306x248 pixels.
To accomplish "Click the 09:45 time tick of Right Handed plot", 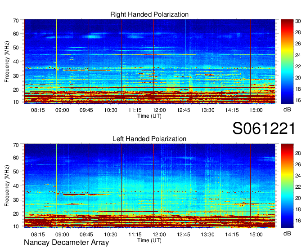I will (x=86, y=110).
